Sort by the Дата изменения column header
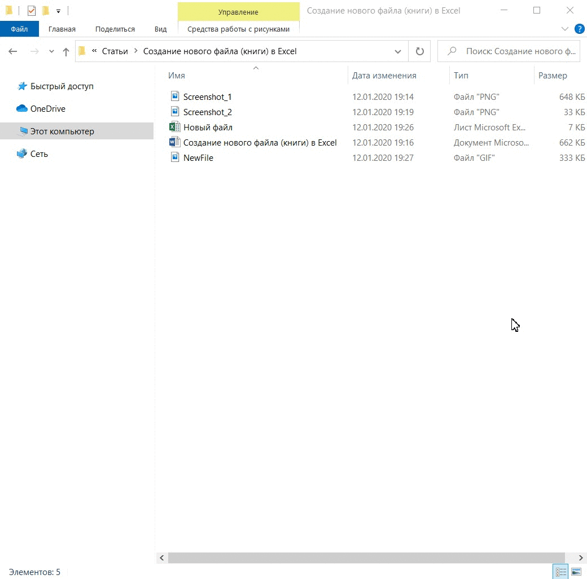The height and width of the screenshot is (579, 587). (384, 75)
